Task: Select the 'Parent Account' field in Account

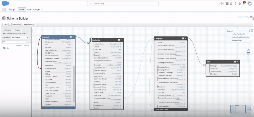Action: (x=58, y=68)
